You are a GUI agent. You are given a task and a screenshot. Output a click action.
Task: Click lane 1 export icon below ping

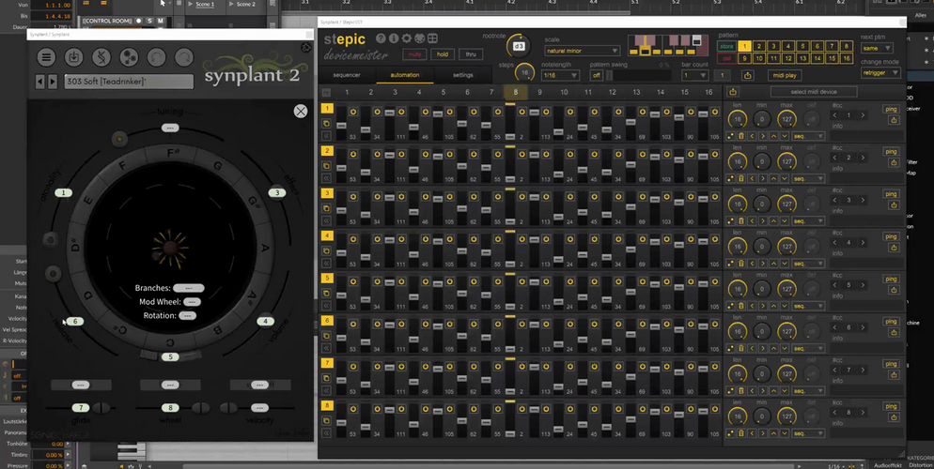pyautogui.click(x=894, y=120)
